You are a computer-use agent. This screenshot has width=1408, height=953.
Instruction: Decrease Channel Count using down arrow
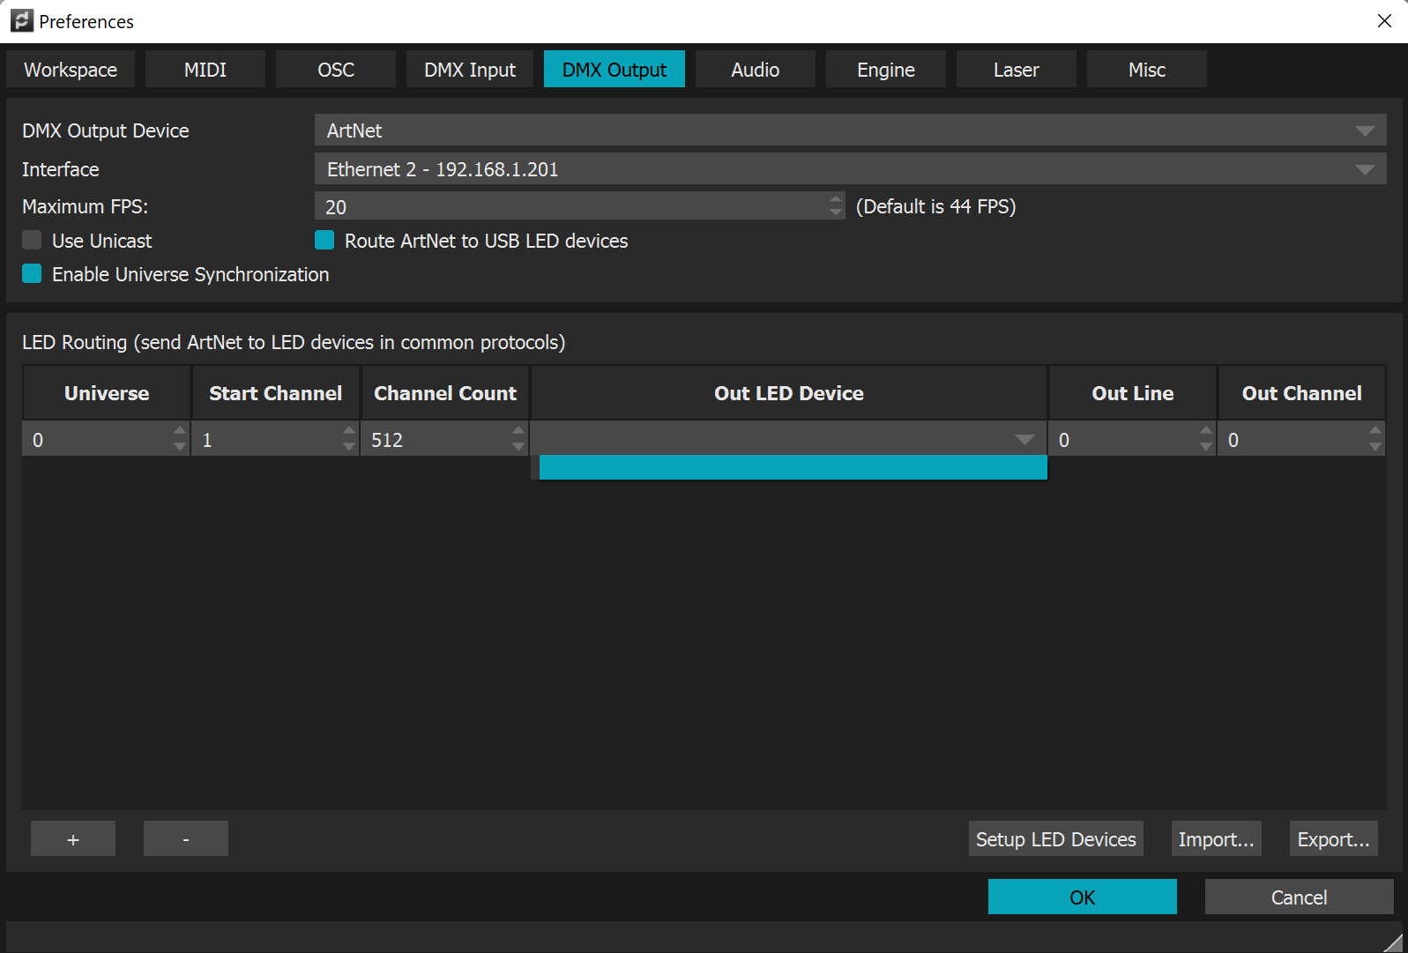click(518, 447)
